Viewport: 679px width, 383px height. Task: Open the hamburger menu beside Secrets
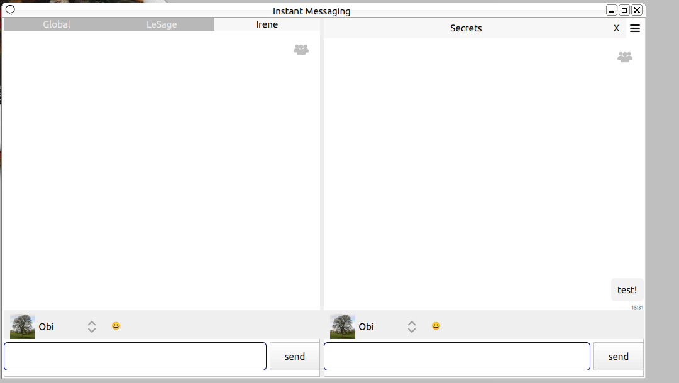(x=635, y=28)
